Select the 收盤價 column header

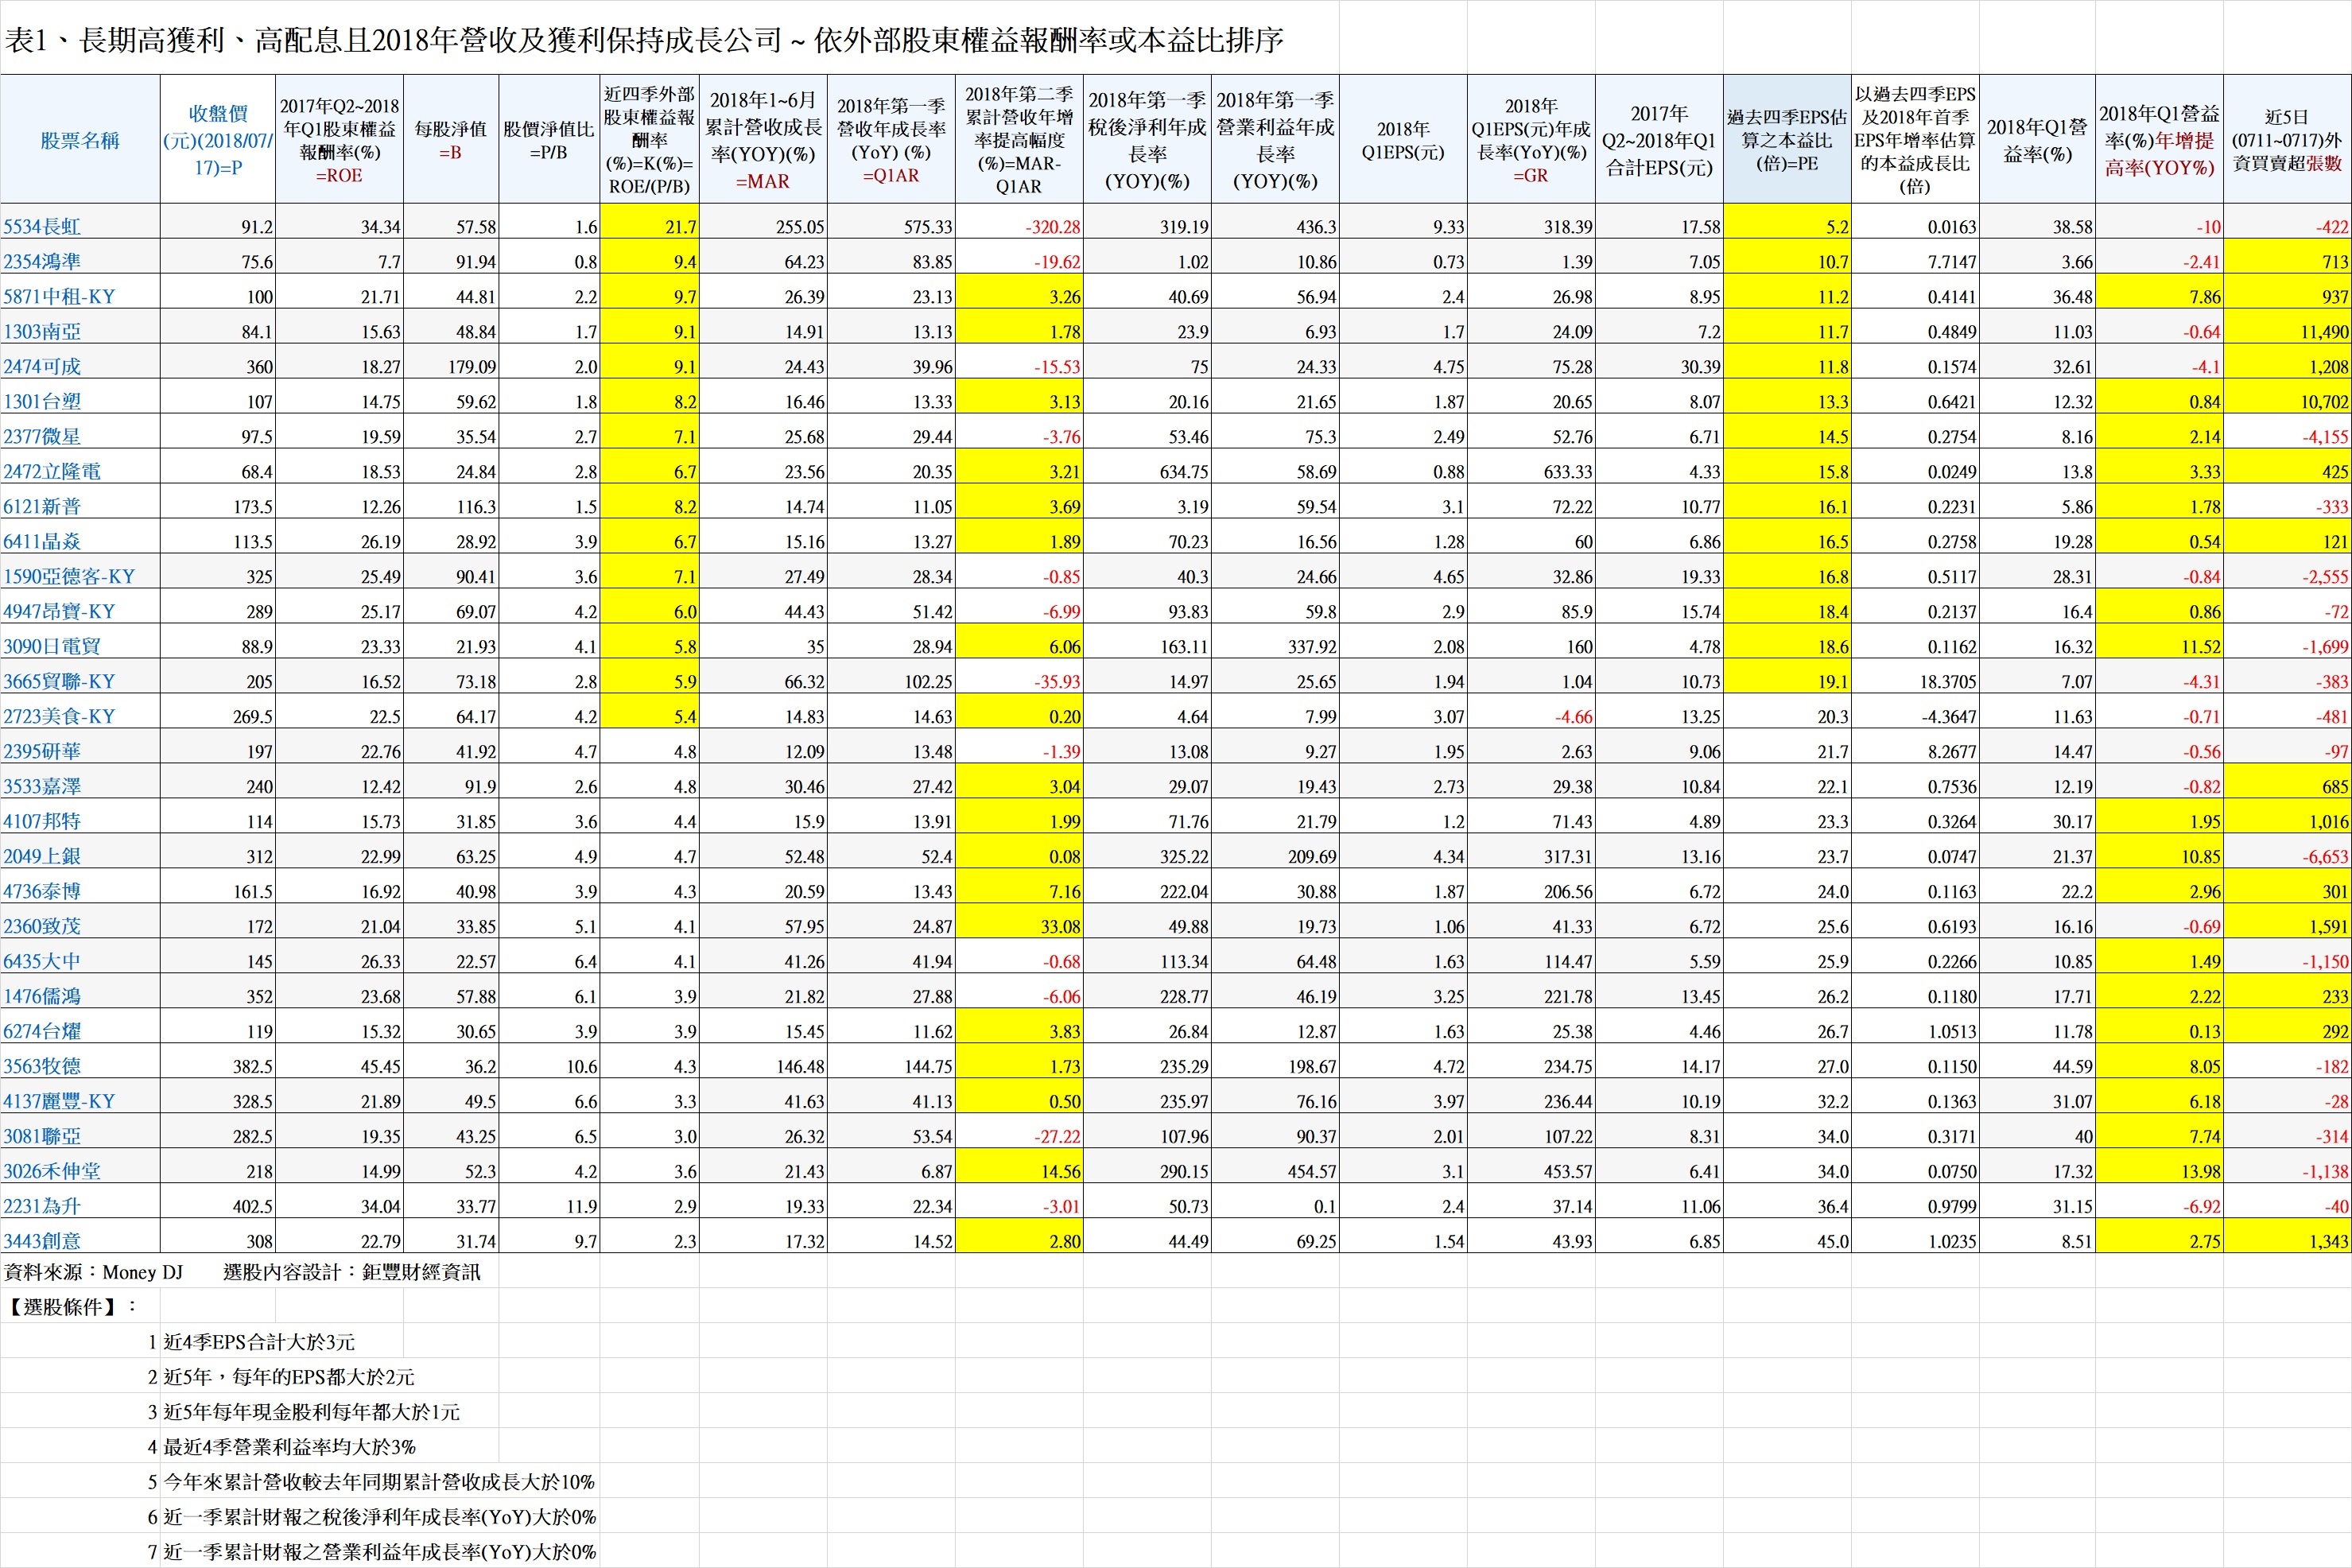[218, 140]
